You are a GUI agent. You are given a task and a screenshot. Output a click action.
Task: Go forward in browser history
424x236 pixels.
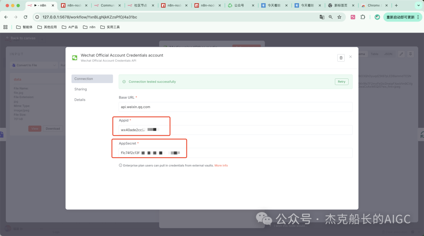tap(16, 17)
